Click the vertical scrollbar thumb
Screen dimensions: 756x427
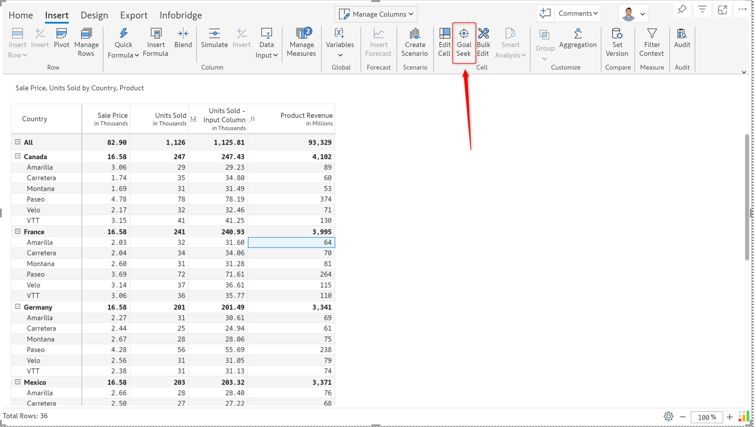tap(747, 197)
